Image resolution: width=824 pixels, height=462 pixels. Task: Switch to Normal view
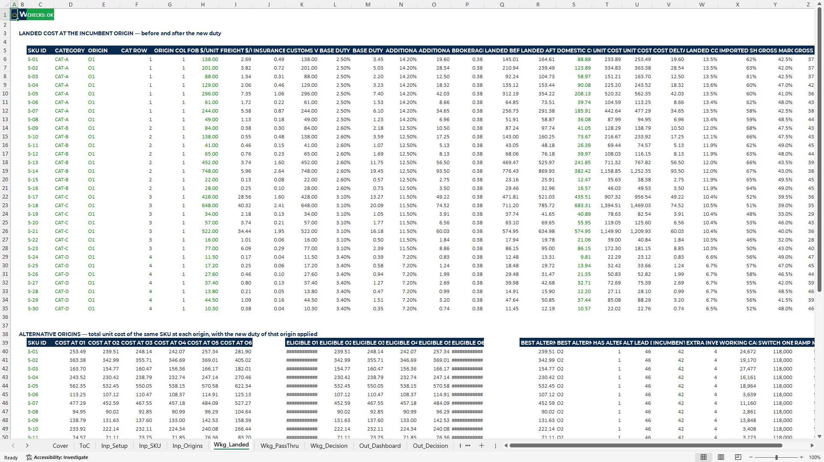[703, 457]
